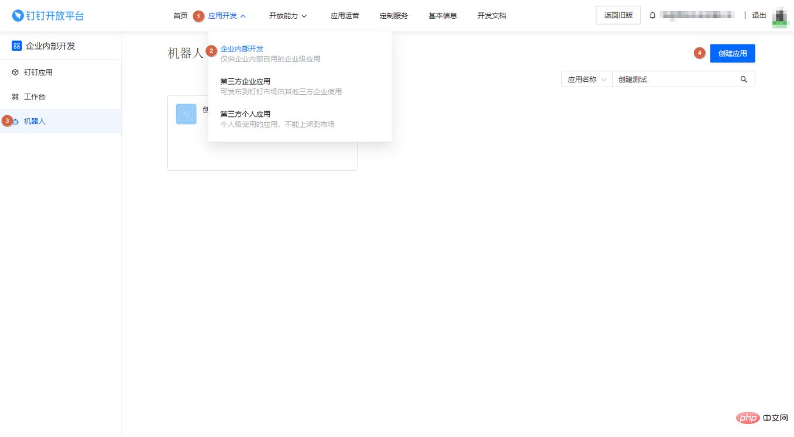Viewport: 794px width, 437px height.
Task: Click the 企业内部开发 sidebar header icon
Action: tap(16, 46)
